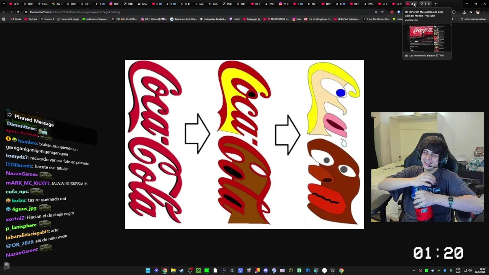489x275 pixels.
Task: Open the (787) Discord bookmark
Action: coord(154,19)
